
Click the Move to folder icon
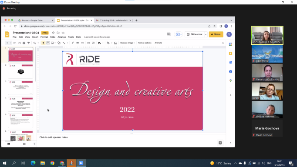tap(58, 33)
